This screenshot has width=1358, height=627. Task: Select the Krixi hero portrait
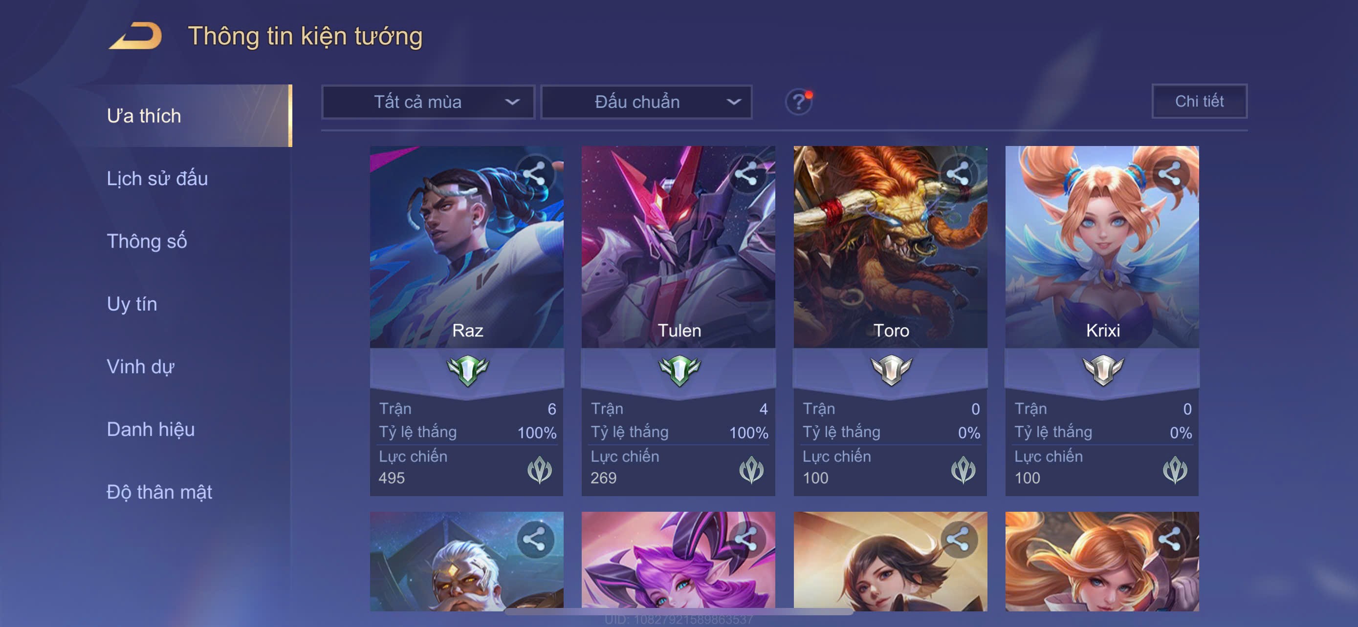point(1102,247)
